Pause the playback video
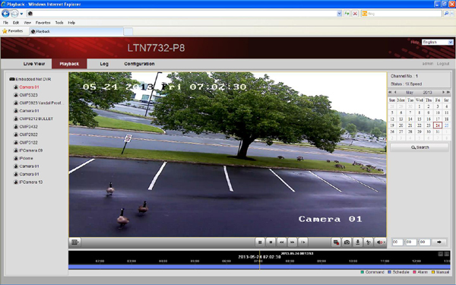Screen dimensions: 456x285 (x=260, y=242)
